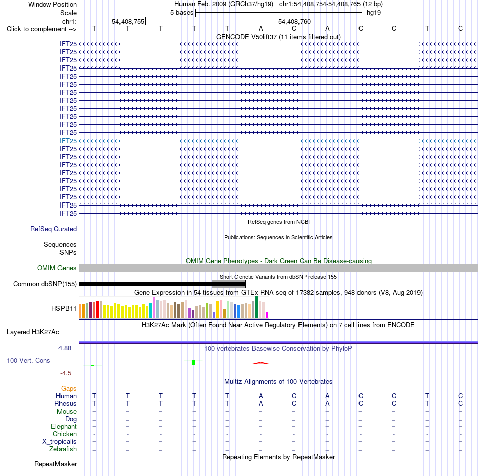Click the 'HSPB11' GTEx gene label
Image resolution: width=479 pixels, height=476 pixels.
[64, 308]
